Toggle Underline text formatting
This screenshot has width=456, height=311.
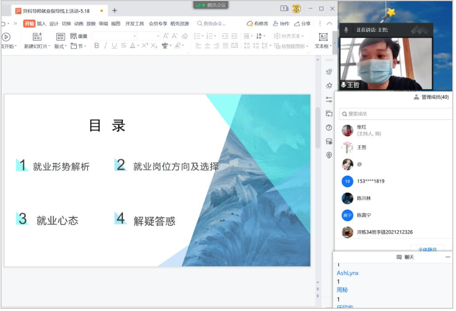coord(114,46)
